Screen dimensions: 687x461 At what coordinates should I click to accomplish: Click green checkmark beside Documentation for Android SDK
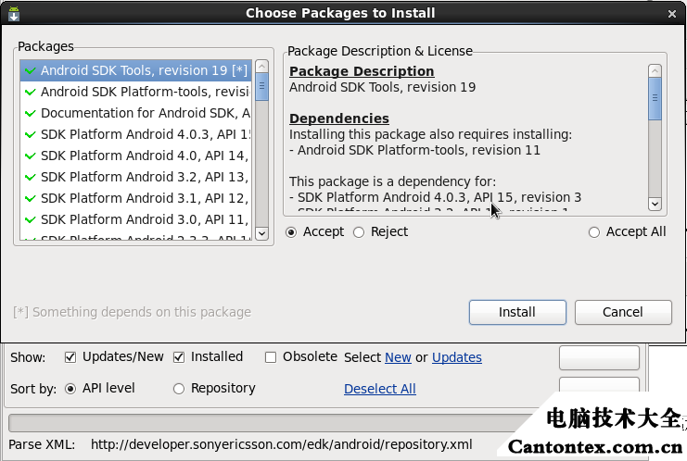pyautogui.click(x=31, y=113)
